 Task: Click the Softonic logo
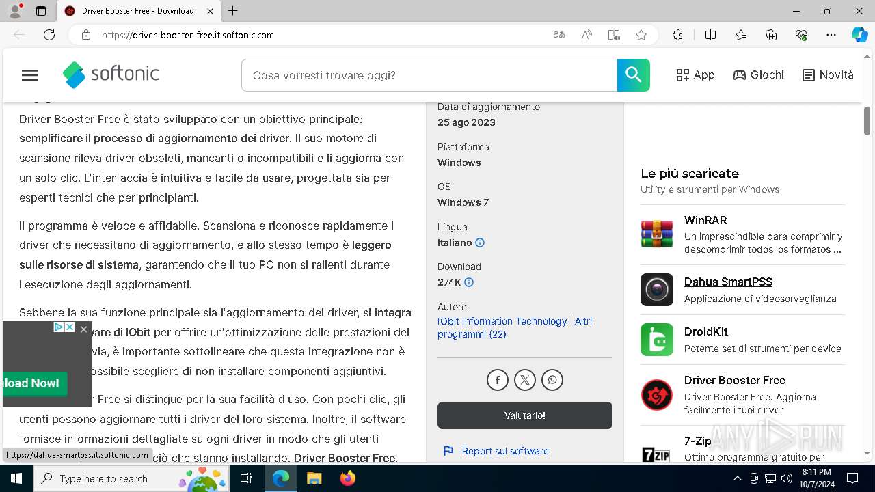pos(111,74)
